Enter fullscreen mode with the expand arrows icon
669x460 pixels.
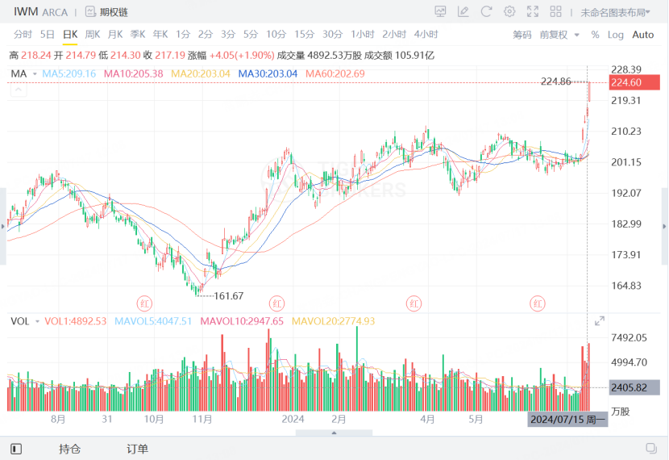pos(533,11)
